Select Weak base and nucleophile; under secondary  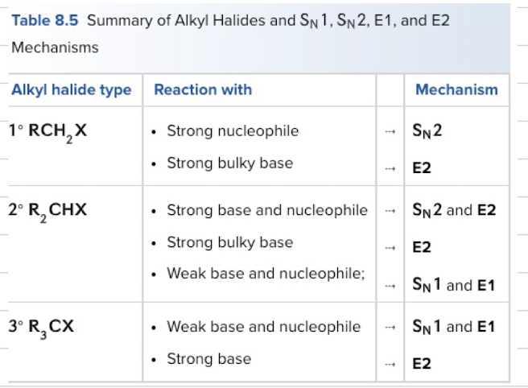tap(266, 274)
